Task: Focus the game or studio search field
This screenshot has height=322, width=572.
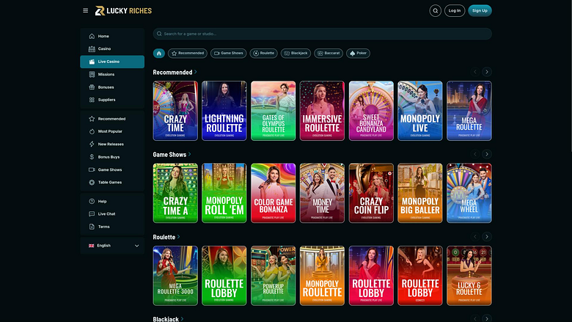Action: tap(322, 34)
